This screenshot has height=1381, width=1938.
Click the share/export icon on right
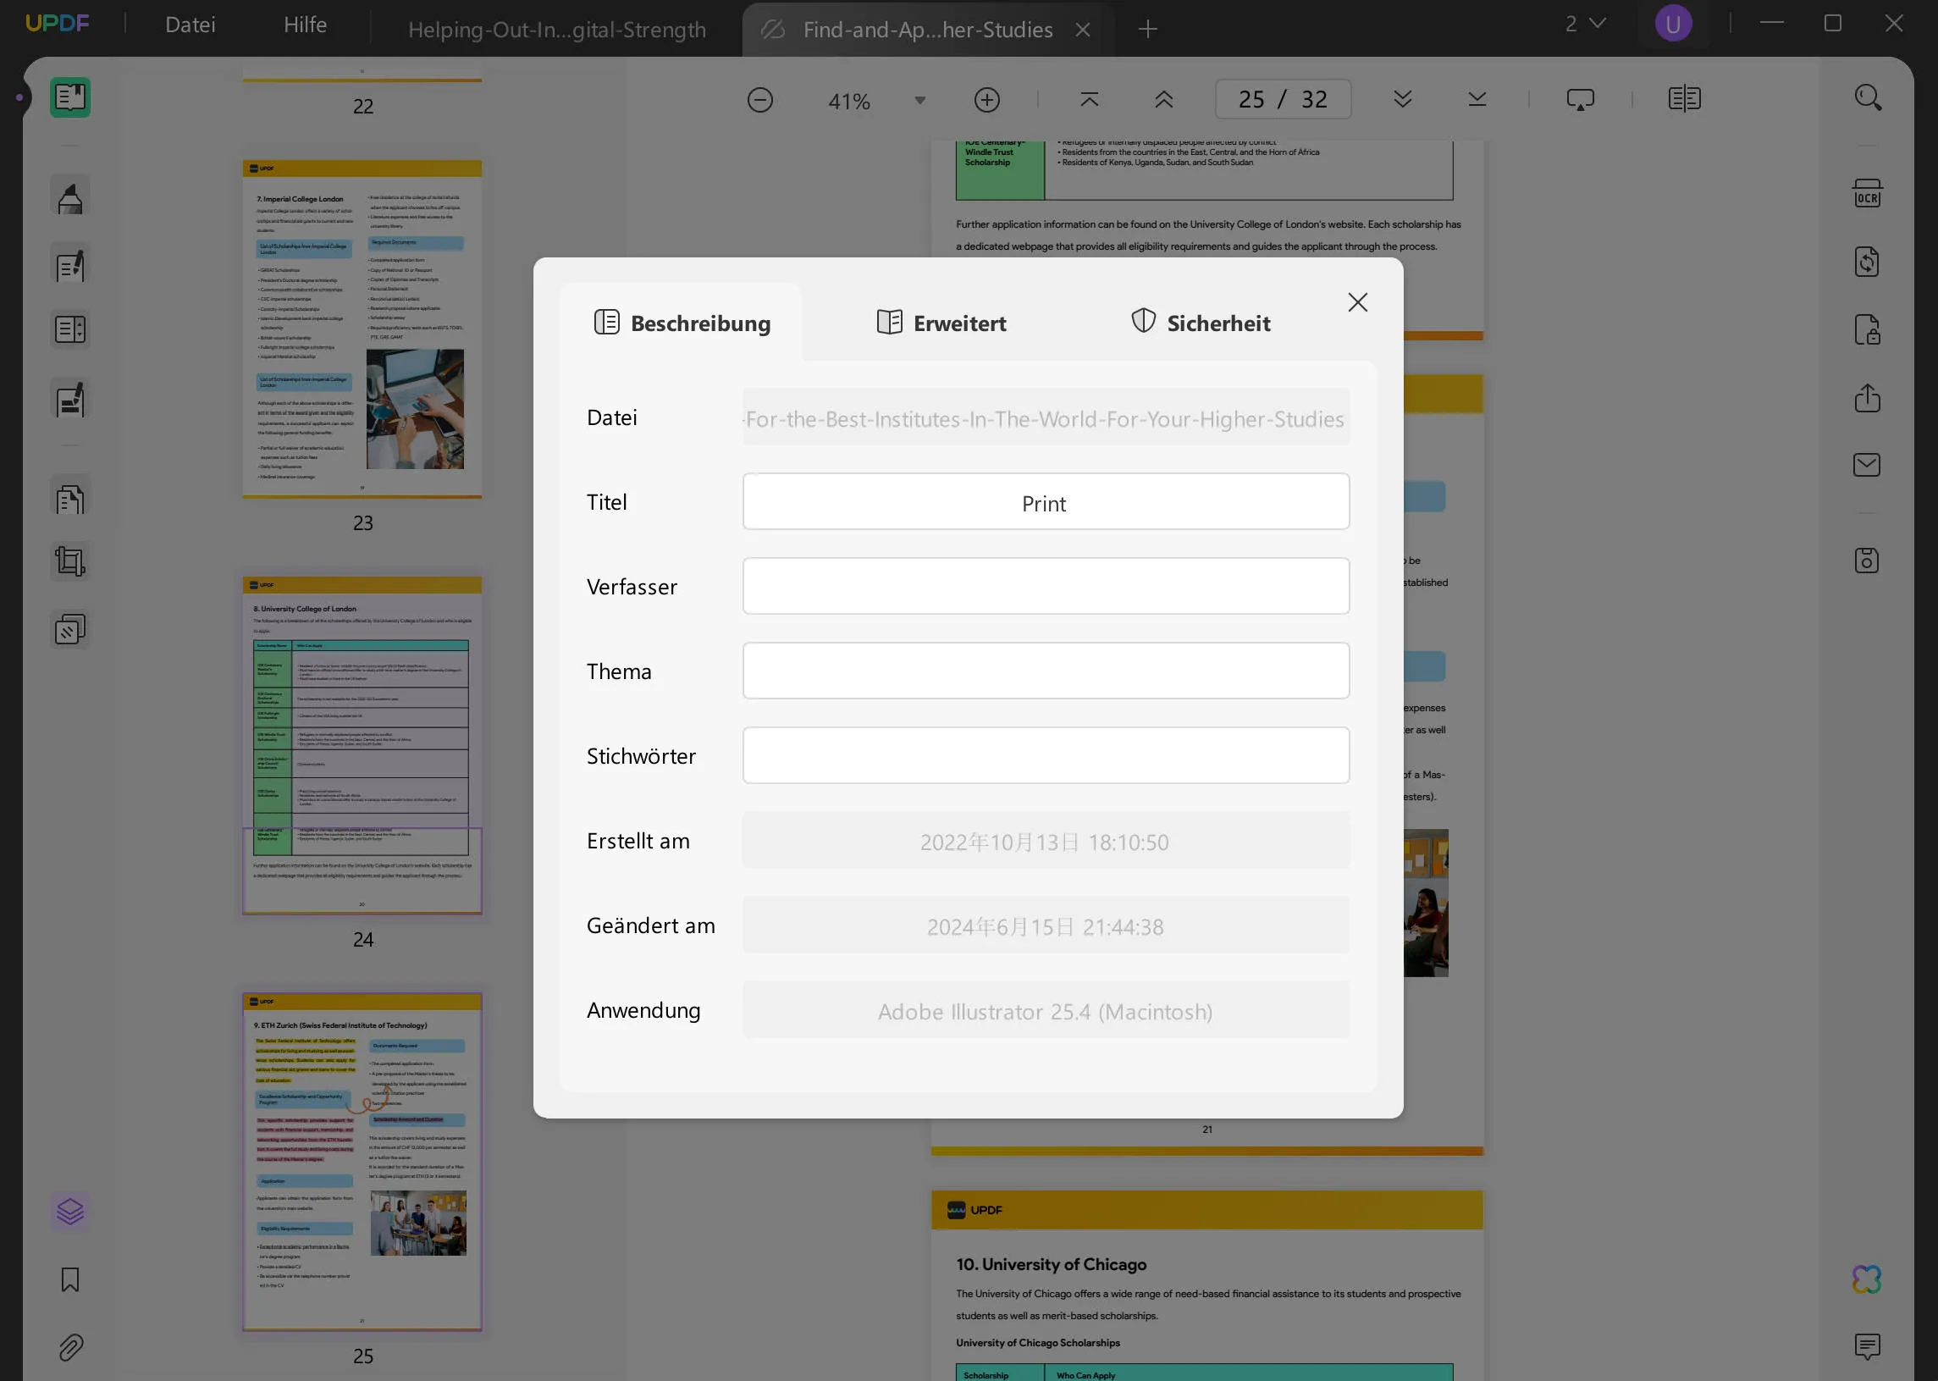1867,398
